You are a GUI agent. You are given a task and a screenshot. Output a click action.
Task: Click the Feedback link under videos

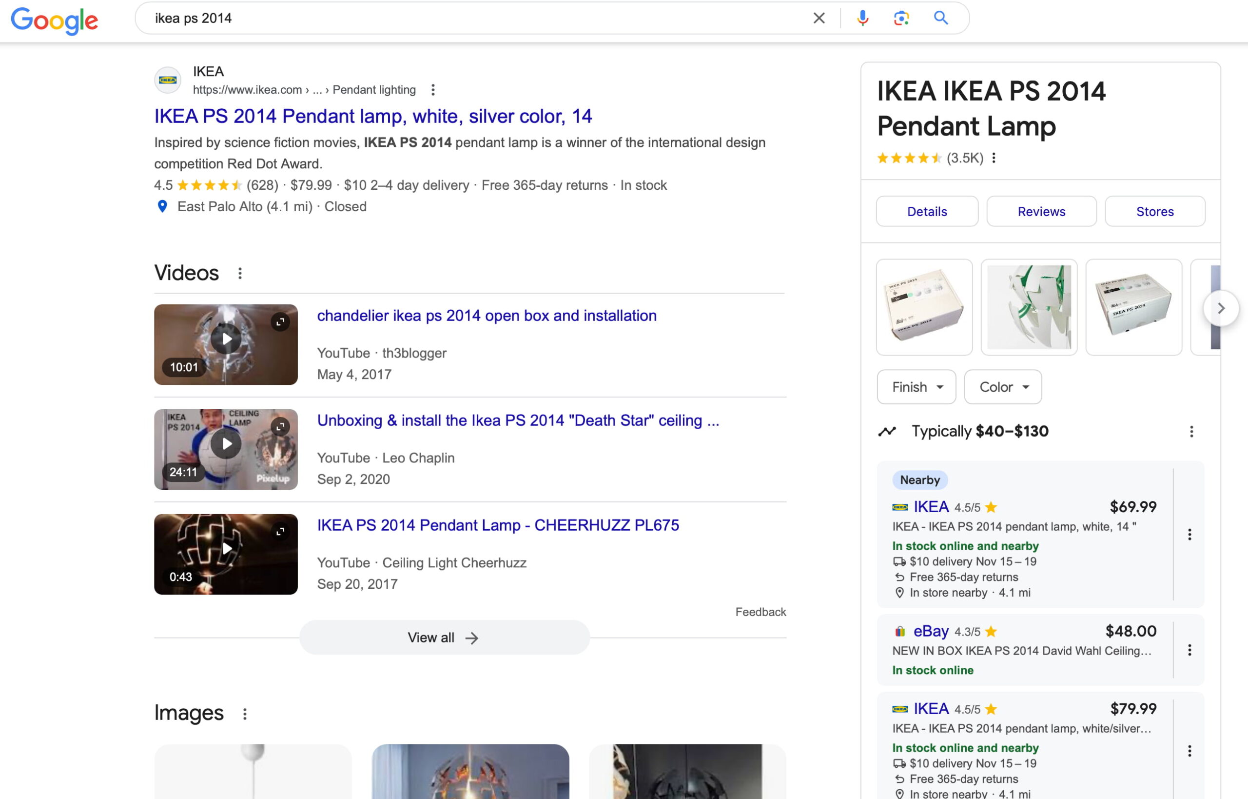coord(760,612)
